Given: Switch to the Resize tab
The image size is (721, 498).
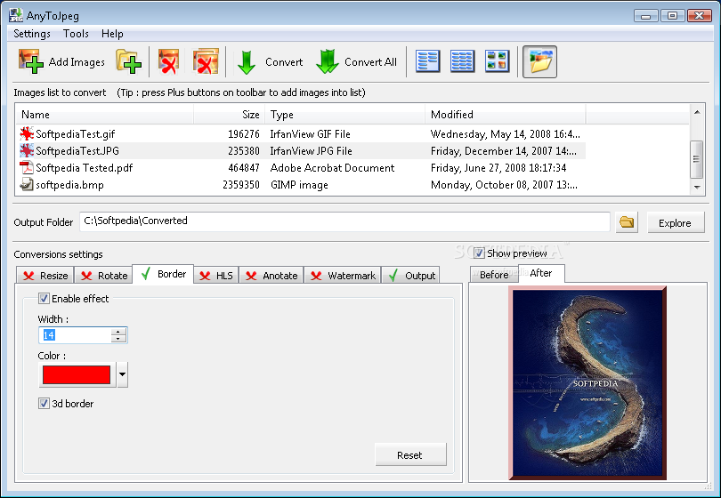Looking at the screenshot, I should (45, 275).
